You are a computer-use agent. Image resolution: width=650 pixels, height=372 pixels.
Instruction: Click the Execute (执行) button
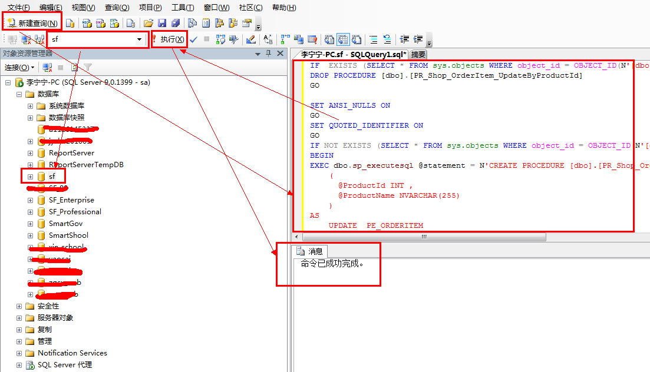click(x=168, y=39)
